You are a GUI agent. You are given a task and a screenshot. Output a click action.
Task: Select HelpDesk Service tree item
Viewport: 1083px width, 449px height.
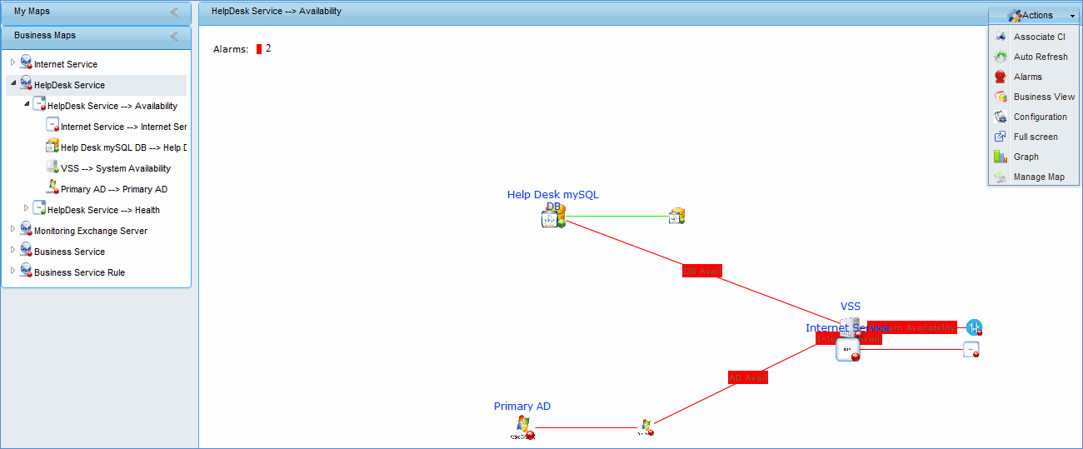69,85
